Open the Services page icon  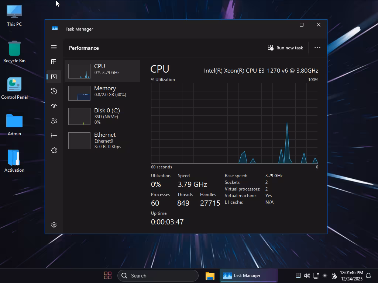coord(54,150)
